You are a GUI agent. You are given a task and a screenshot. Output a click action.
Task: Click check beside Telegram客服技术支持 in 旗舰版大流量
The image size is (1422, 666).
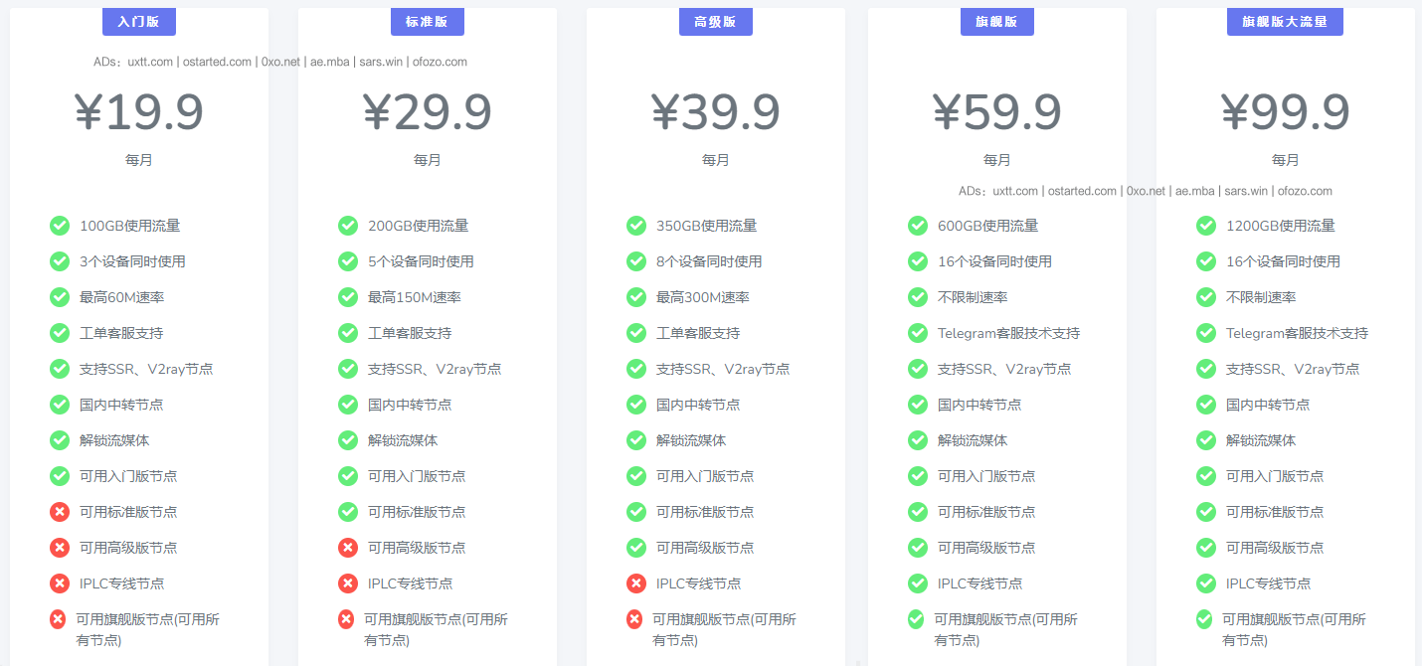[1205, 333]
